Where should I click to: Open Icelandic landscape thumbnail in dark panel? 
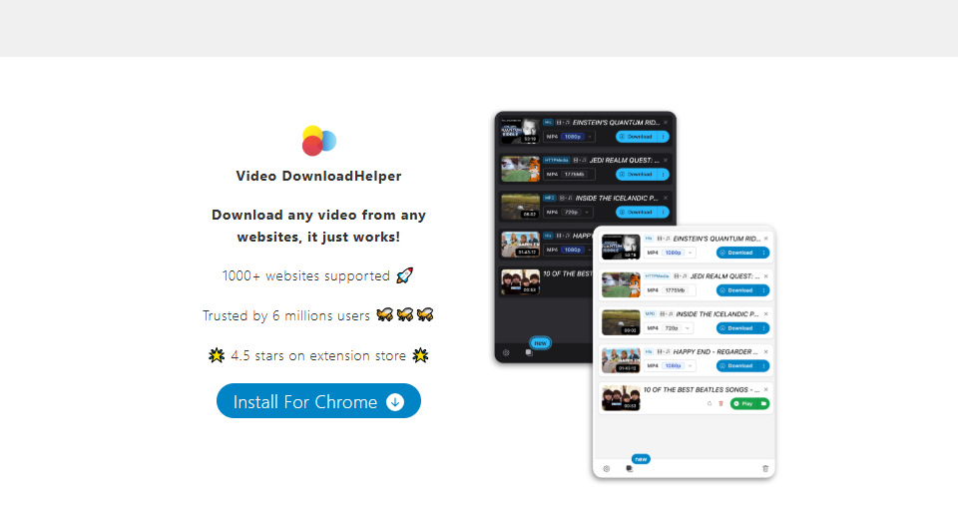(x=521, y=207)
